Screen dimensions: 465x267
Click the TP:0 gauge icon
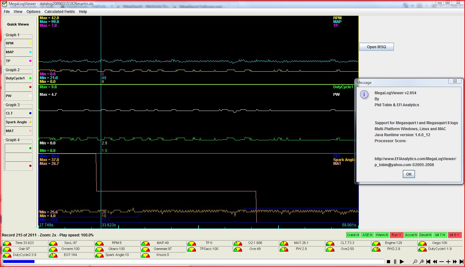[192, 243]
